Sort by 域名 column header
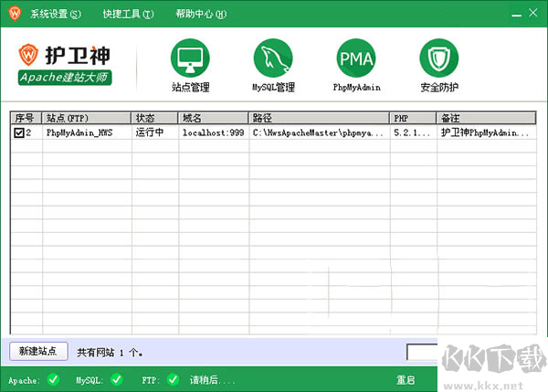Image resolution: width=548 pixels, height=392 pixels. 213,118
